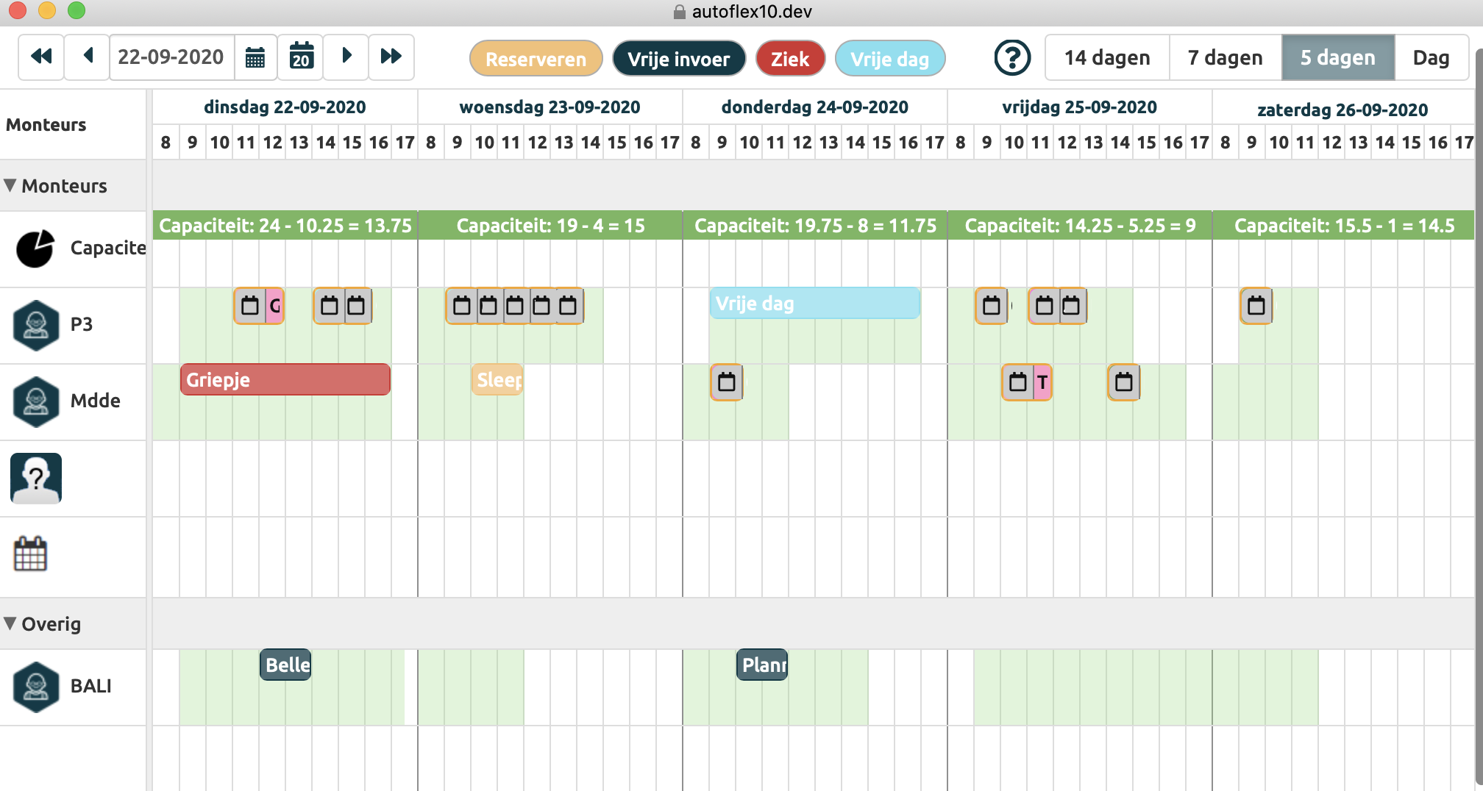Click the Capaciteit pie chart icon
Viewport: 1483px width, 791px height.
coord(35,248)
